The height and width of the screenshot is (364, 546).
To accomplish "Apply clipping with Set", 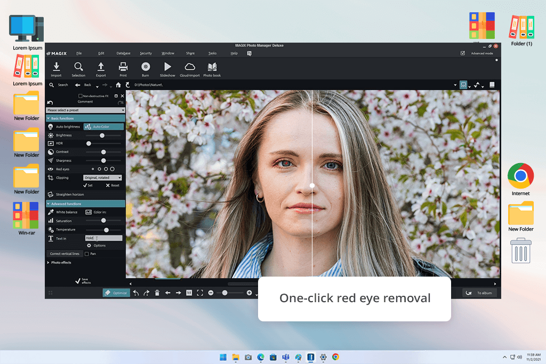I will (x=88, y=185).
